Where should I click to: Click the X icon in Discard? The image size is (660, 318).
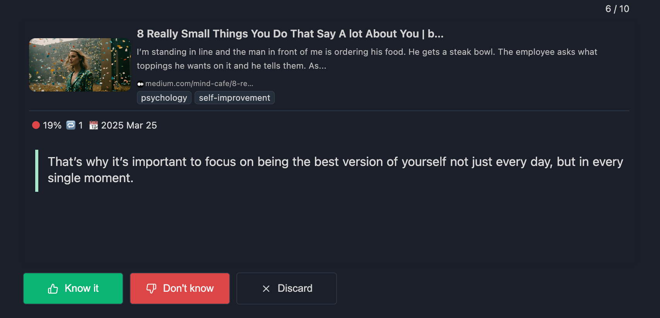[x=266, y=289]
